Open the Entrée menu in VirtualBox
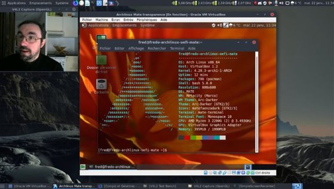 [x=128, y=20]
